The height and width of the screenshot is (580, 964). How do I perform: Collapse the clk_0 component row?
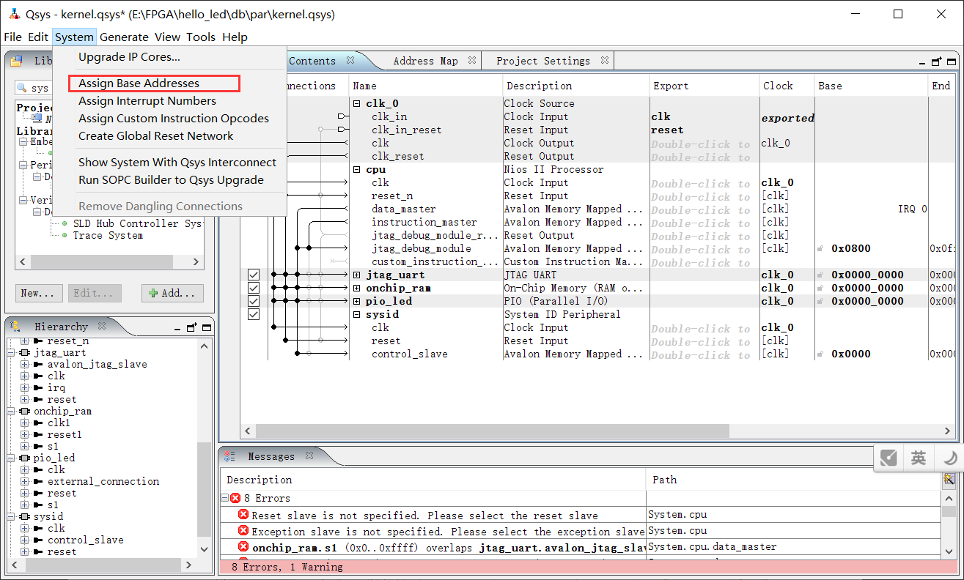pyautogui.click(x=357, y=104)
